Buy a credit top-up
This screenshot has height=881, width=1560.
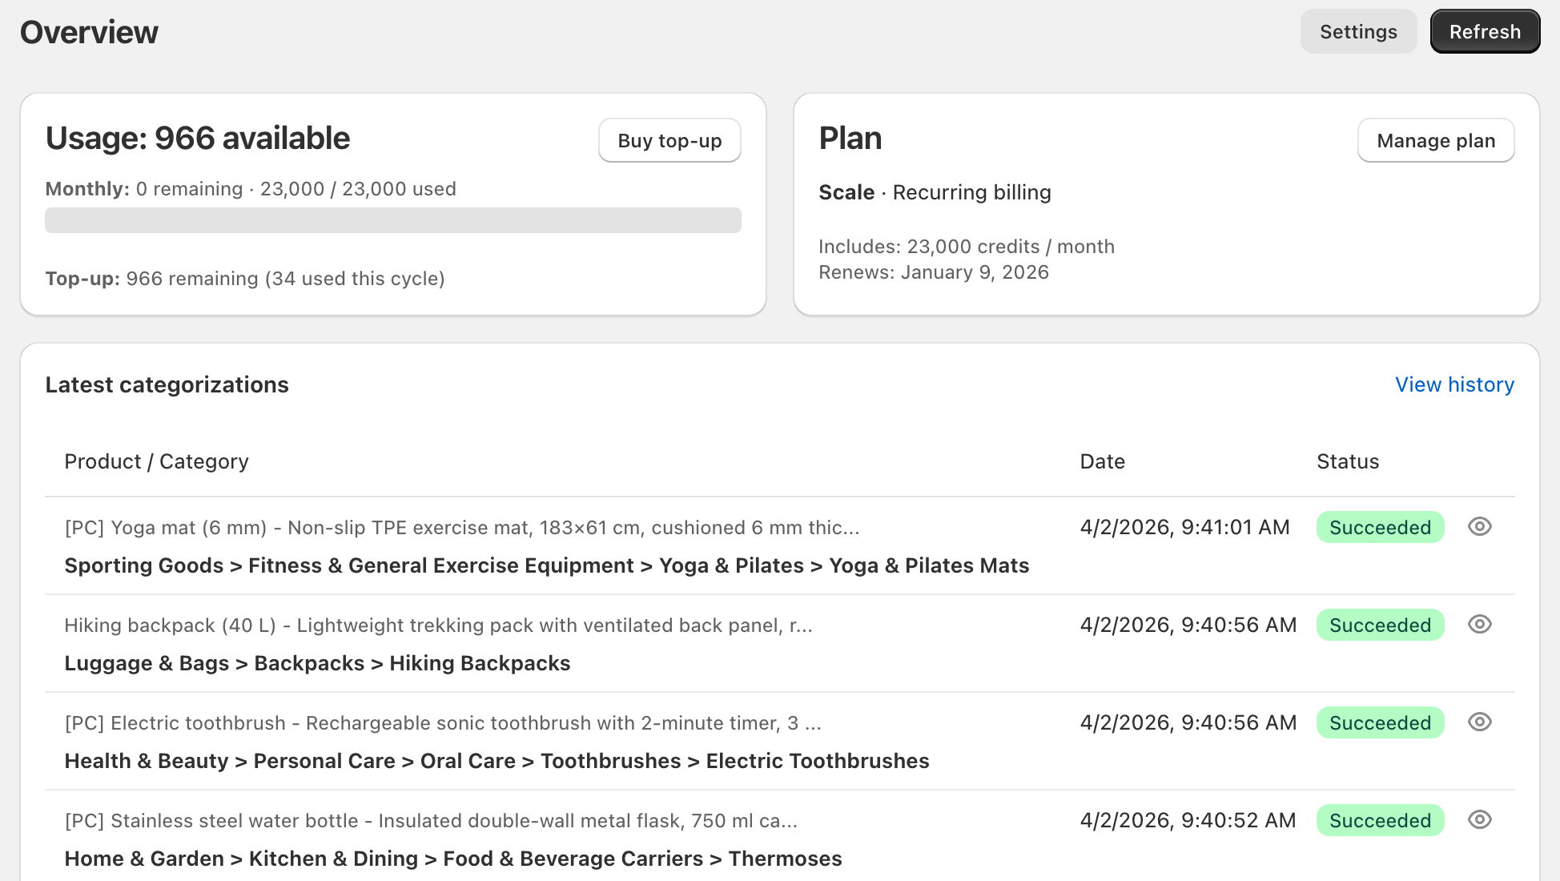(669, 140)
